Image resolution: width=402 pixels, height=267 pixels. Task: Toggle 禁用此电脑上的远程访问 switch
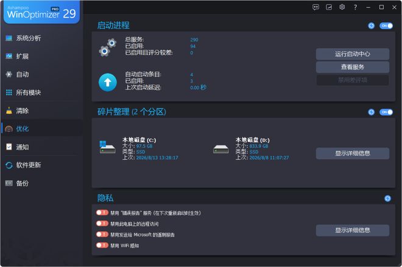(x=102, y=223)
